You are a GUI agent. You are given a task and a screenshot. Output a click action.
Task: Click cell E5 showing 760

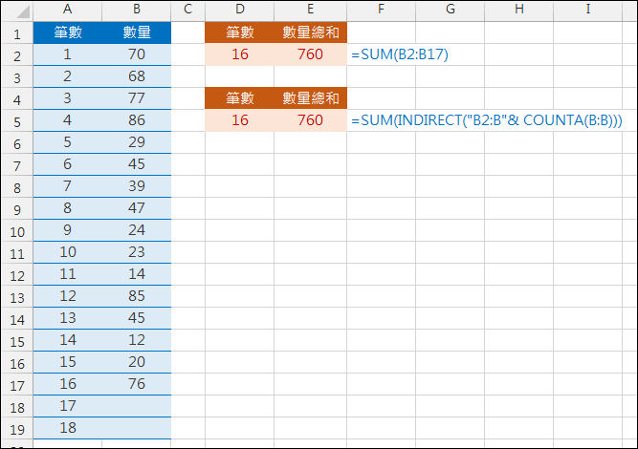tap(311, 120)
